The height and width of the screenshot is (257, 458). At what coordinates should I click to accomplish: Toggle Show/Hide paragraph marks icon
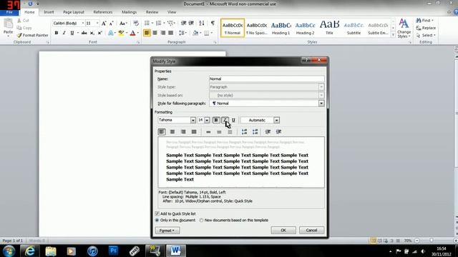click(213, 24)
